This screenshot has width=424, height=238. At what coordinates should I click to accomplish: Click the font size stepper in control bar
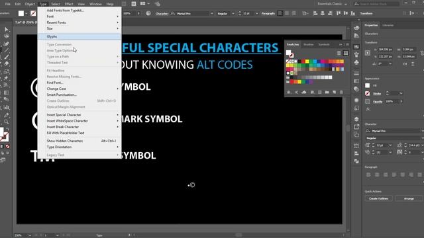tap(240, 13)
